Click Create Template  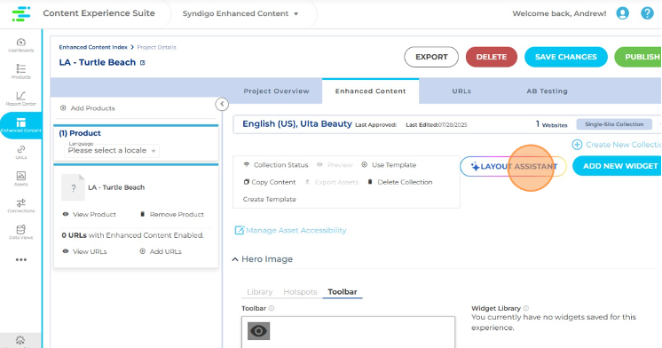270,200
